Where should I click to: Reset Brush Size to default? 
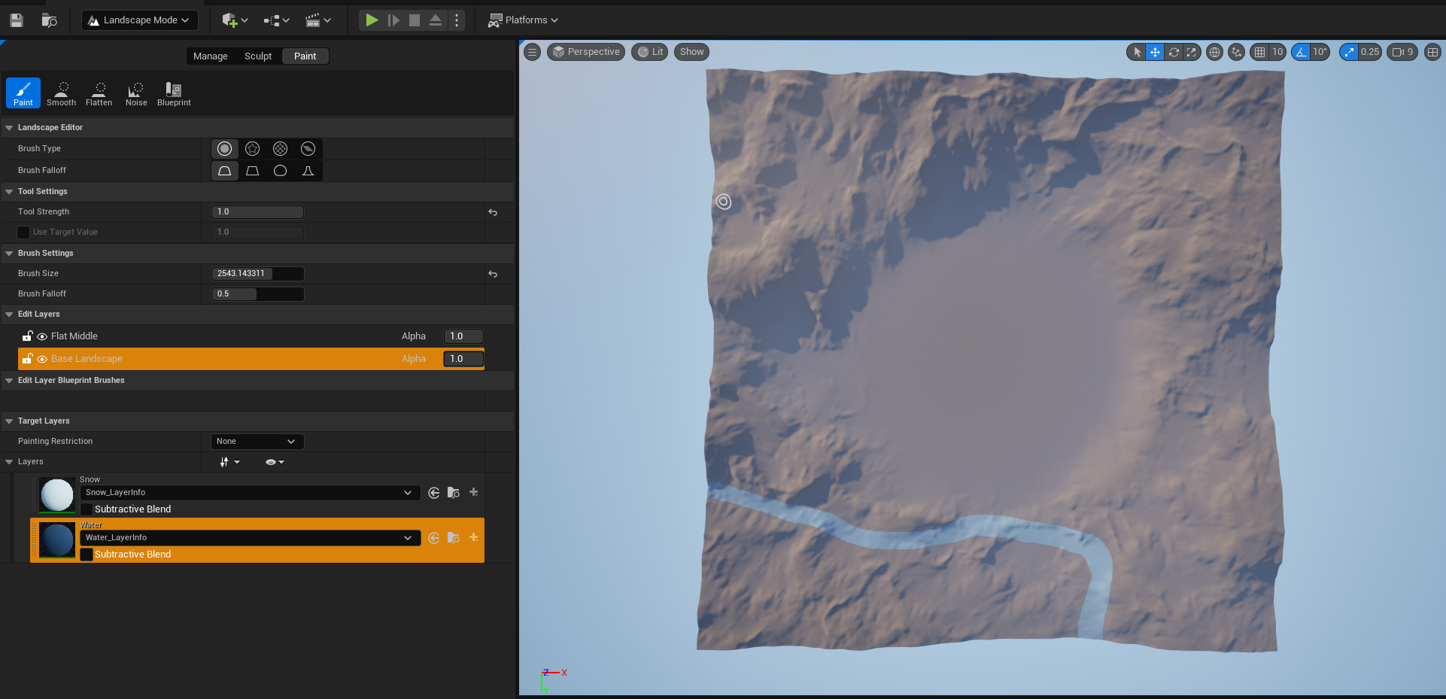(493, 274)
